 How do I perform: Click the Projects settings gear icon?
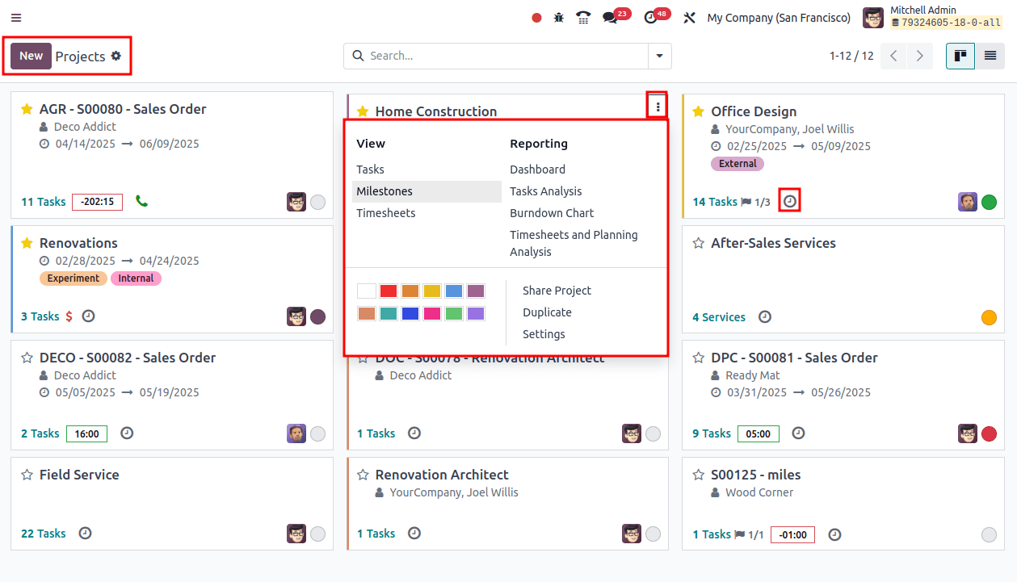coord(116,56)
